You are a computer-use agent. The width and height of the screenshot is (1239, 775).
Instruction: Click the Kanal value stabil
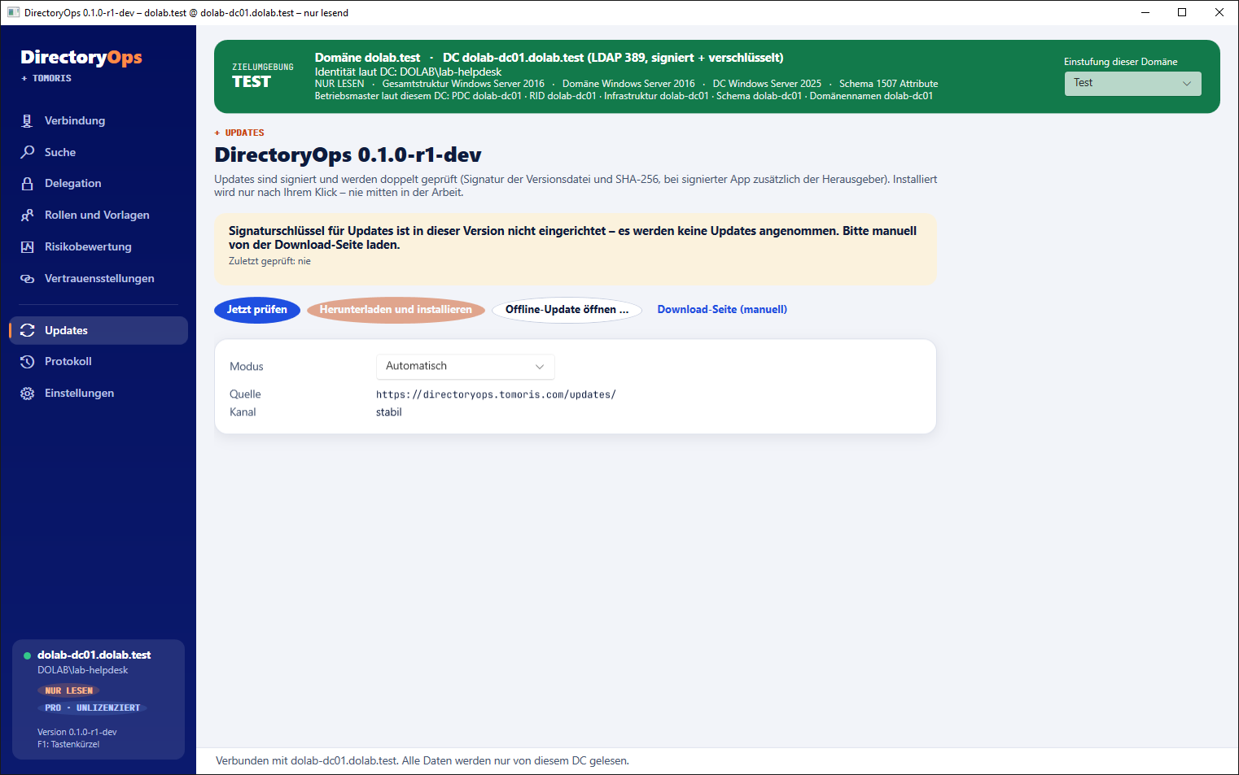click(x=389, y=412)
